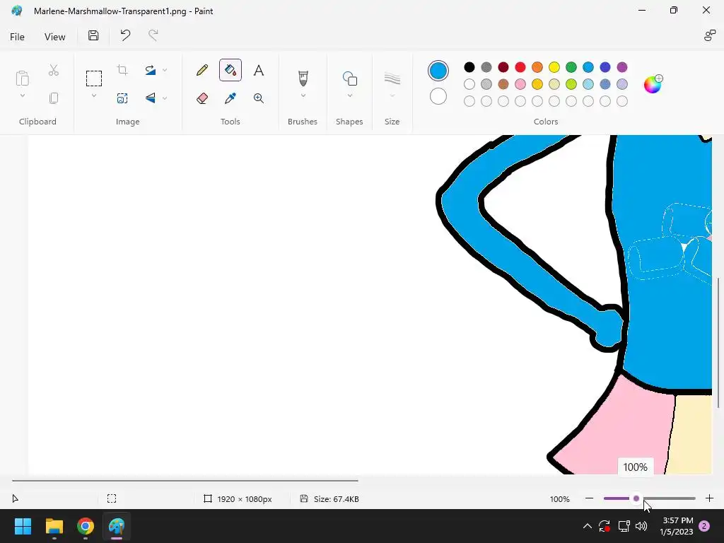Open the Brushes tool
Image resolution: width=724 pixels, height=543 pixels.
[303, 78]
